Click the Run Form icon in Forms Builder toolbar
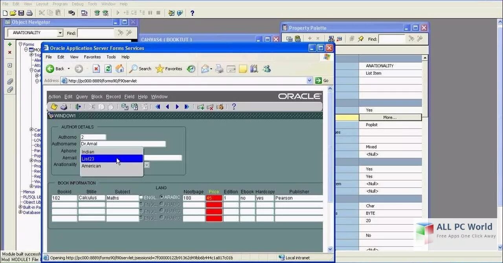Viewport: 503px width, 263px height. pos(97,13)
